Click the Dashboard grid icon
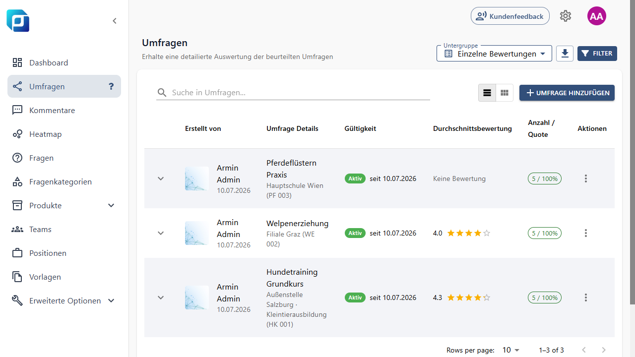 pos(17,62)
